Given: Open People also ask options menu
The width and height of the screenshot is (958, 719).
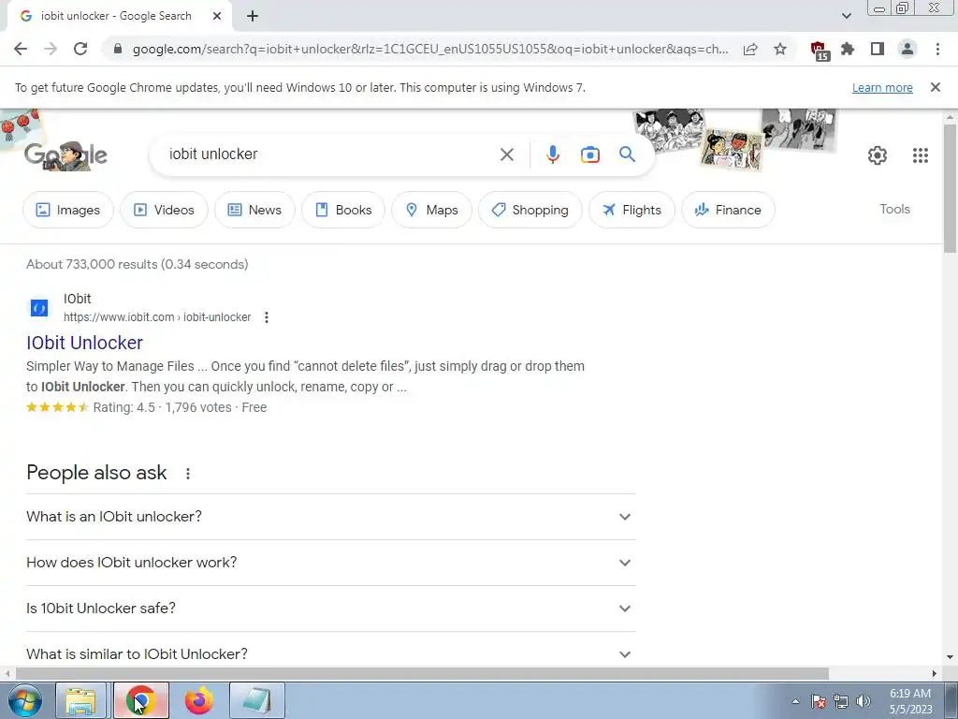Looking at the screenshot, I should (x=188, y=473).
